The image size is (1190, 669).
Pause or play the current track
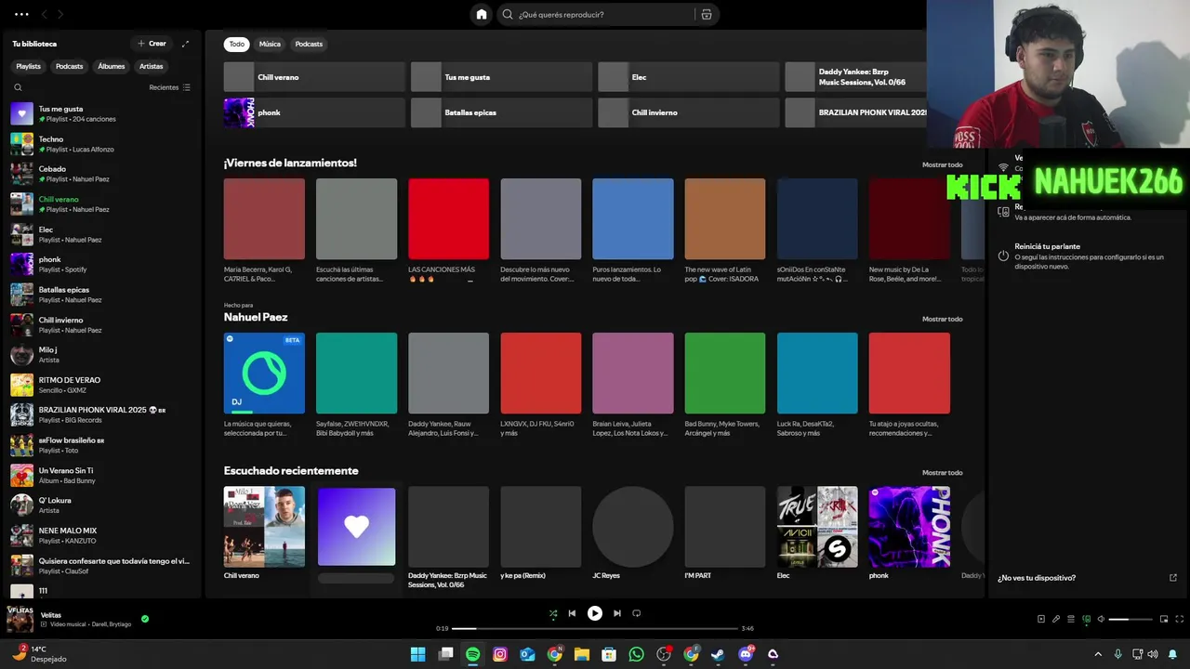[x=595, y=613]
